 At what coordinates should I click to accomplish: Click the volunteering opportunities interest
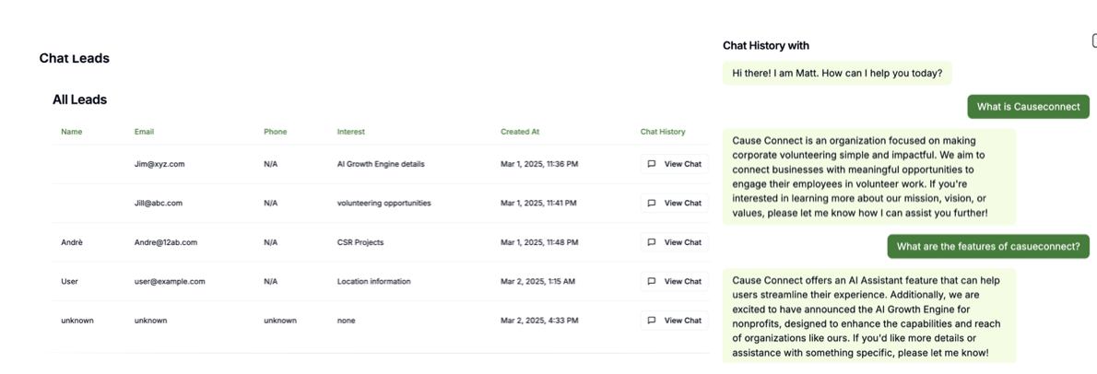pyautogui.click(x=384, y=204)
